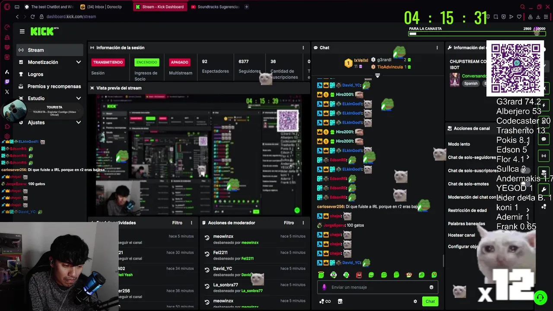Click the green broadcast sidebar icon
This screenshot has width=553, height=311.
(544, 155)
